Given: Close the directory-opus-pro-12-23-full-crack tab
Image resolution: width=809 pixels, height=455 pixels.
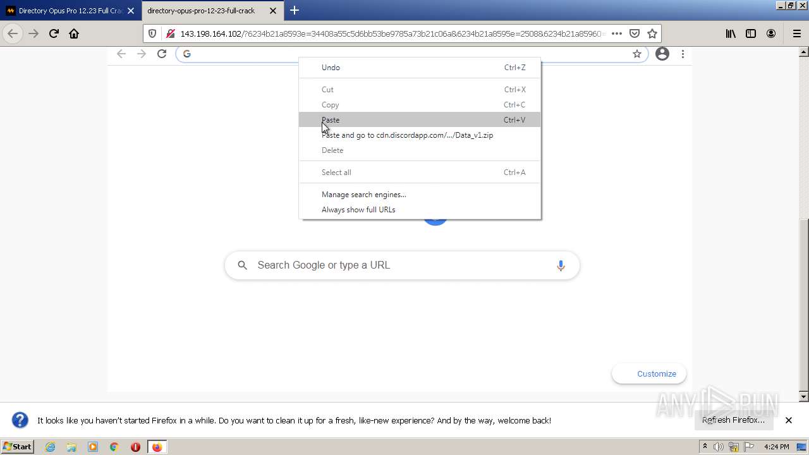Looking at the screenshot, I should click(x=272, y=11).
